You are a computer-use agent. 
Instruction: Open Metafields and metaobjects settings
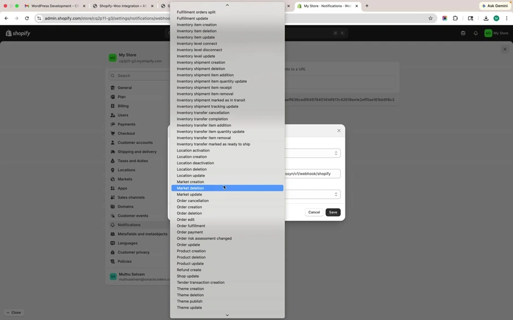point(142,234)
